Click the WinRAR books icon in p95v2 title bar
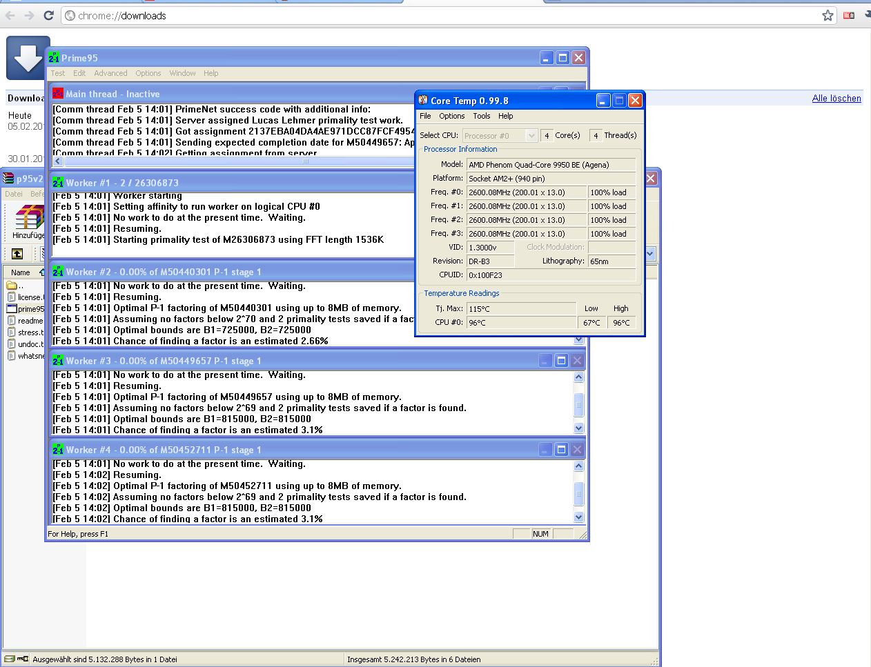This screenshot has width=871, height=667. point(8,178)
